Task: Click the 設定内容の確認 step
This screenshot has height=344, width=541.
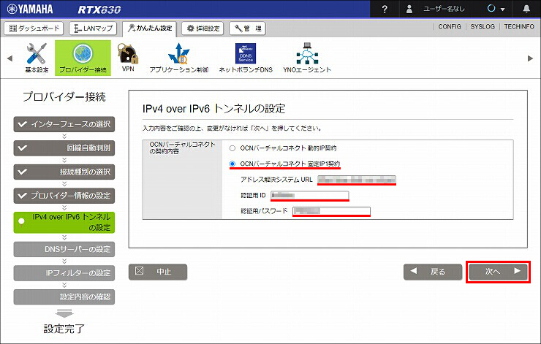Action: pos(64,297)
